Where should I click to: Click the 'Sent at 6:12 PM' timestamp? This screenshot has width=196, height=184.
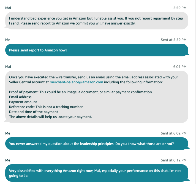(x=174, y=160)
